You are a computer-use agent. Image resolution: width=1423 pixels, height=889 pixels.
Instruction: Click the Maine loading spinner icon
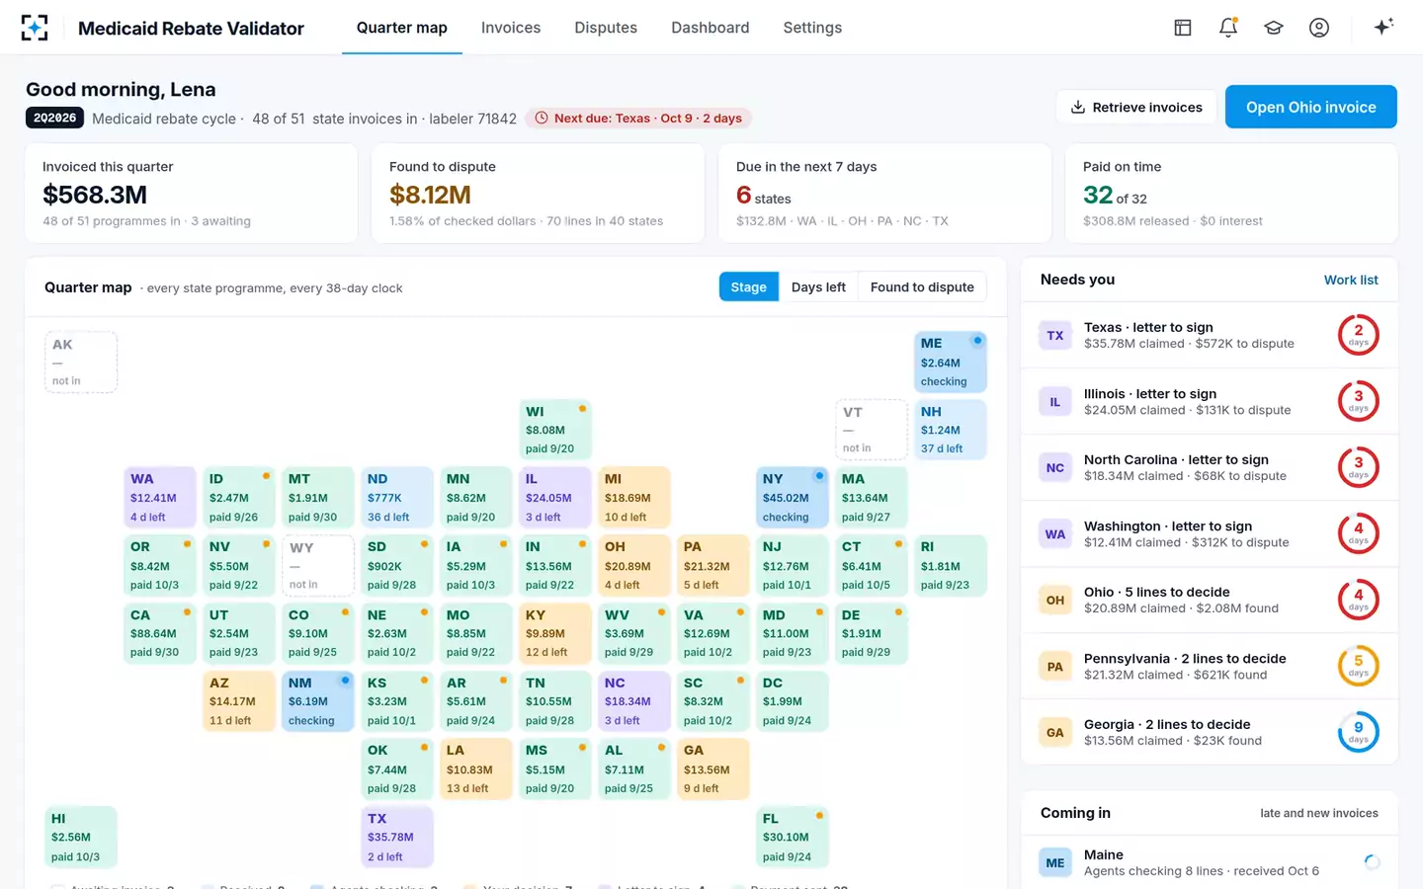click(x=1372, y=862)
